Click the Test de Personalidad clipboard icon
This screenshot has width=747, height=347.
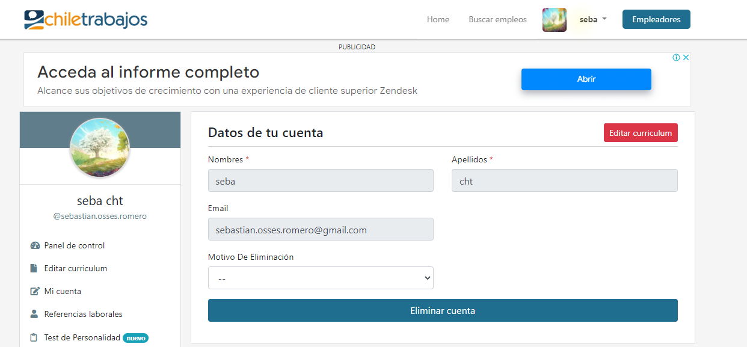pos(34,337)
